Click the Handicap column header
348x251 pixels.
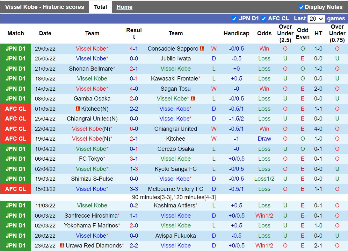point(236,33)
